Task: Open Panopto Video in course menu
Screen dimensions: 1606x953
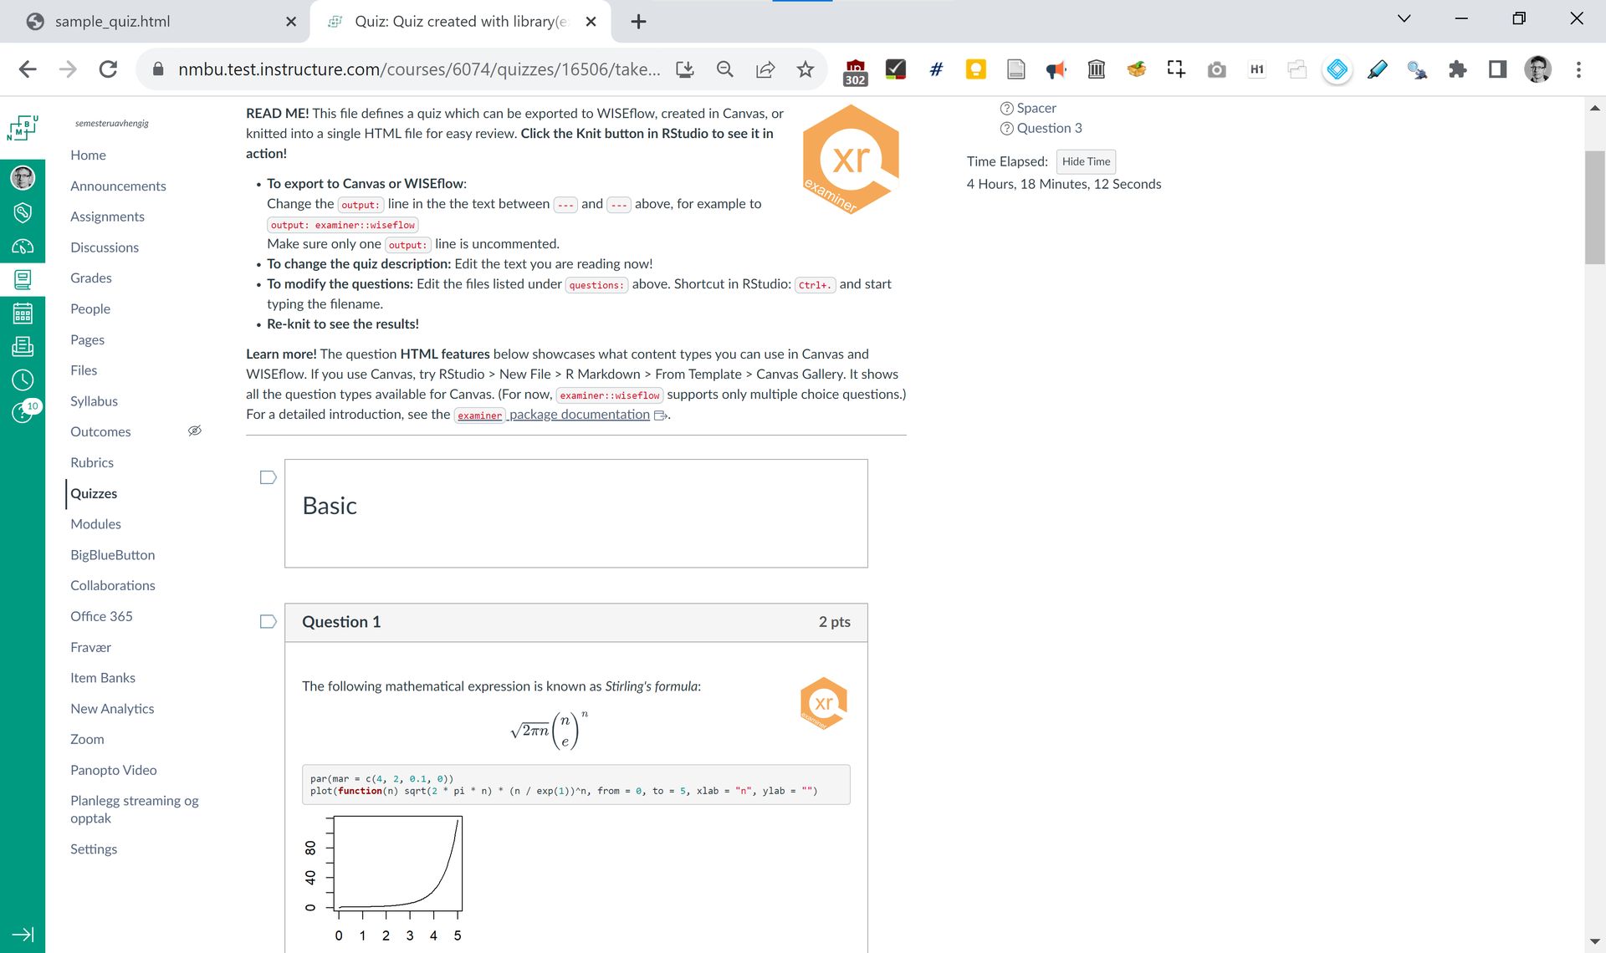Action: coord(114,770)
